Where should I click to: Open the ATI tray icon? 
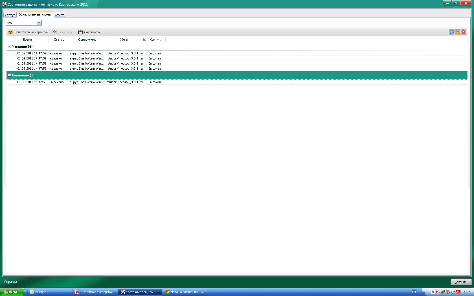458,292
